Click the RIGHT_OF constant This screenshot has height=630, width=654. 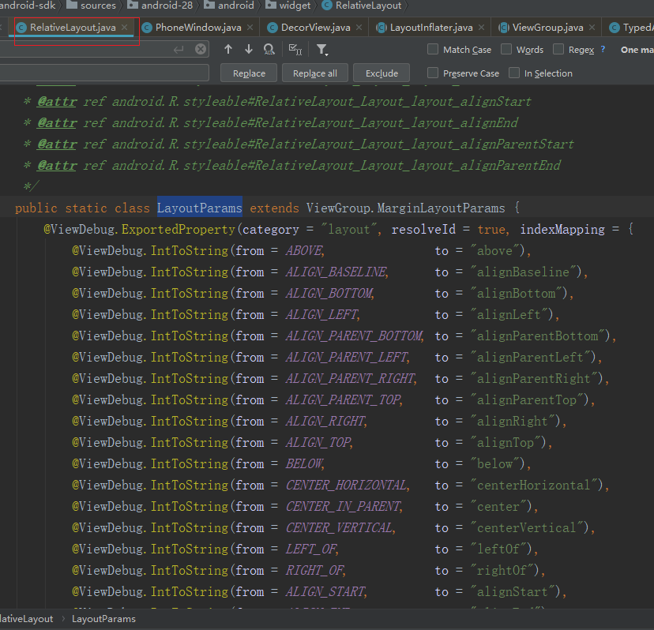314,570
